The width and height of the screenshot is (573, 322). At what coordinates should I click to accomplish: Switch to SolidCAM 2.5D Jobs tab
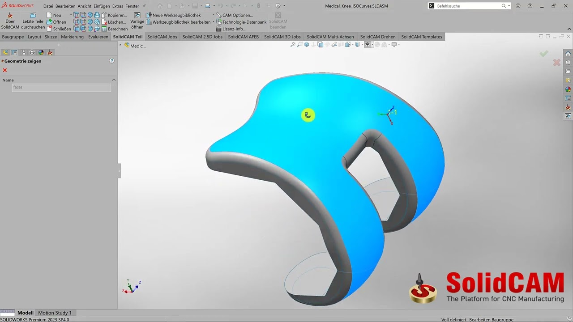(x=202, y=37)
